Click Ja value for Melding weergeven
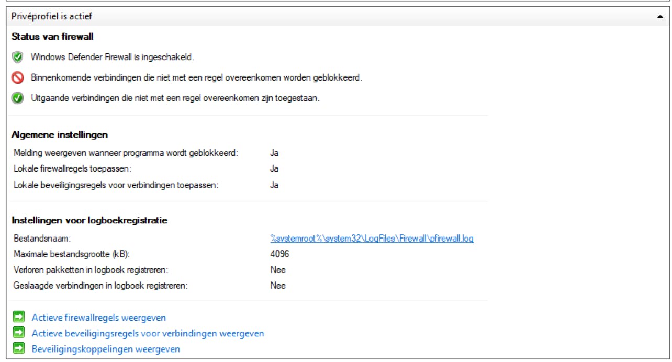Screen dimensions: 672x362 [x=274, y=153]
